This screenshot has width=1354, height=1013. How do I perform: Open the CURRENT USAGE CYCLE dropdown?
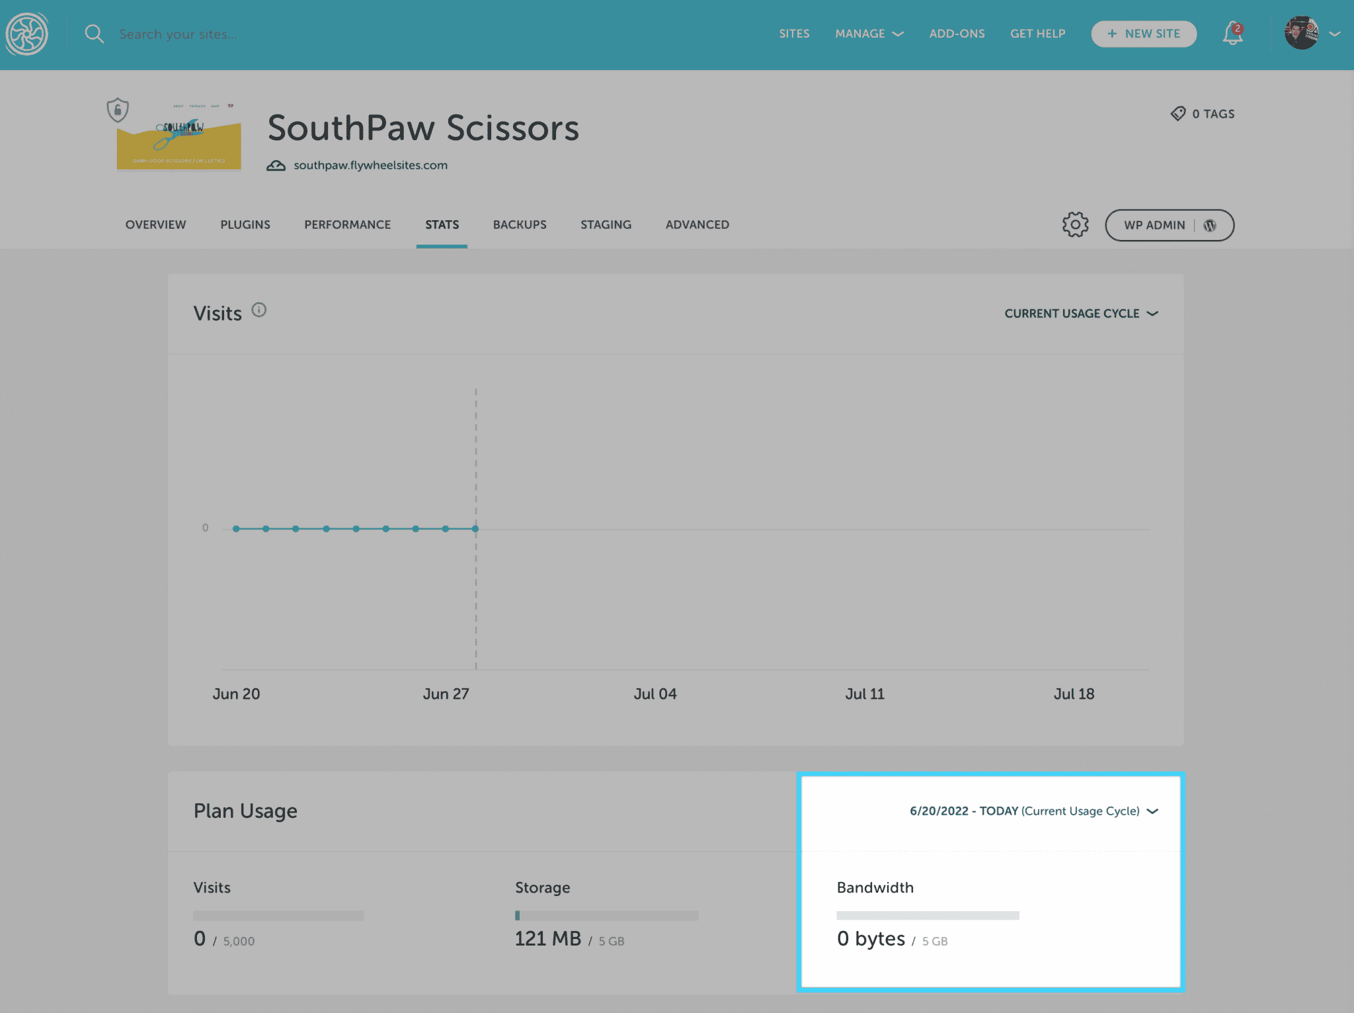coord(1081,313)
